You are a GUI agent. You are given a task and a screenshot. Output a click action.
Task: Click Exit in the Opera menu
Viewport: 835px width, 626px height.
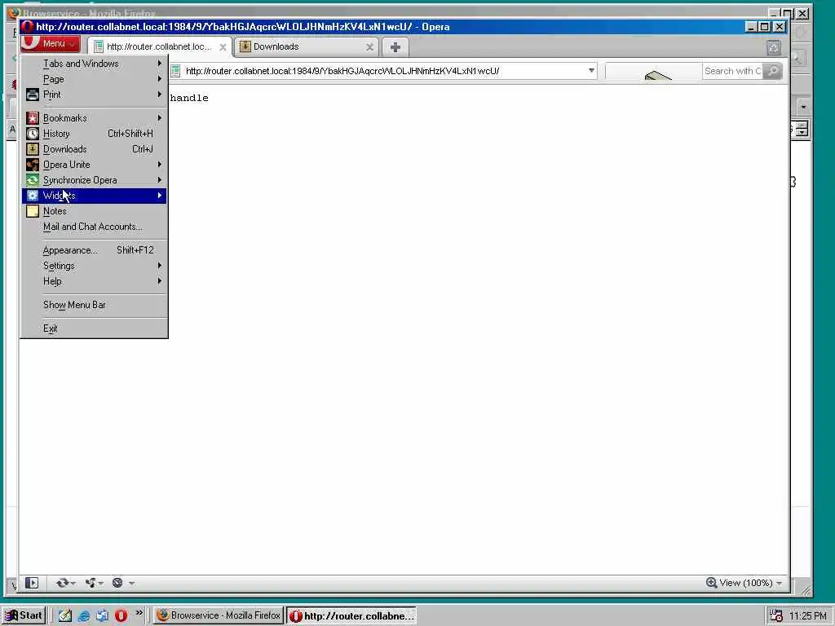tap(95, 328)
